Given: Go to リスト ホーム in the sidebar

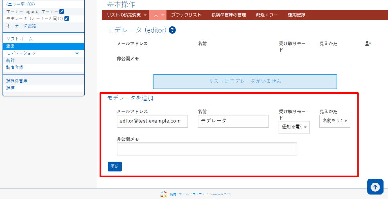Looking at the screenshot, I should 20,39.
